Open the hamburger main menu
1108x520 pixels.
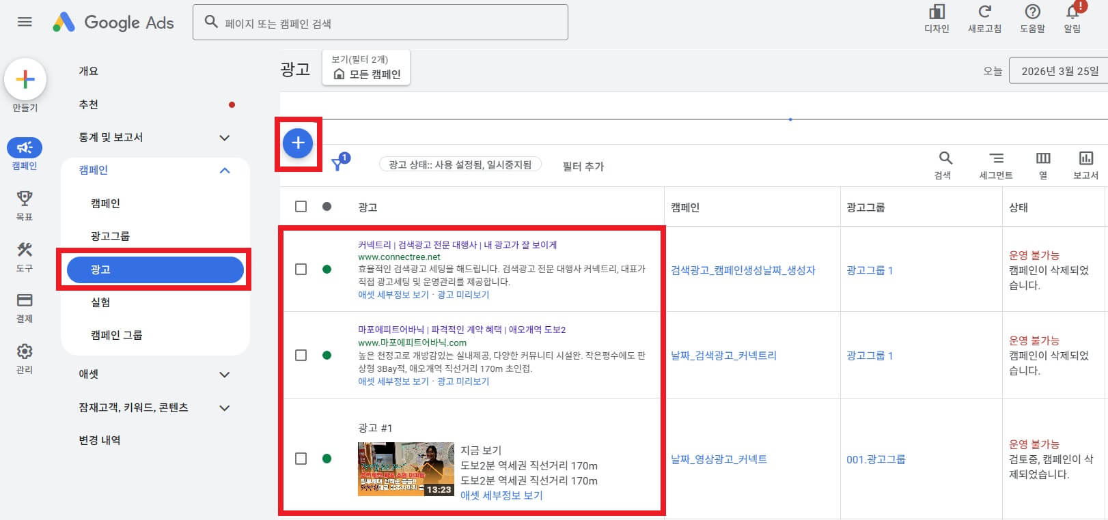pyautogui.click(x=25, y=22)
